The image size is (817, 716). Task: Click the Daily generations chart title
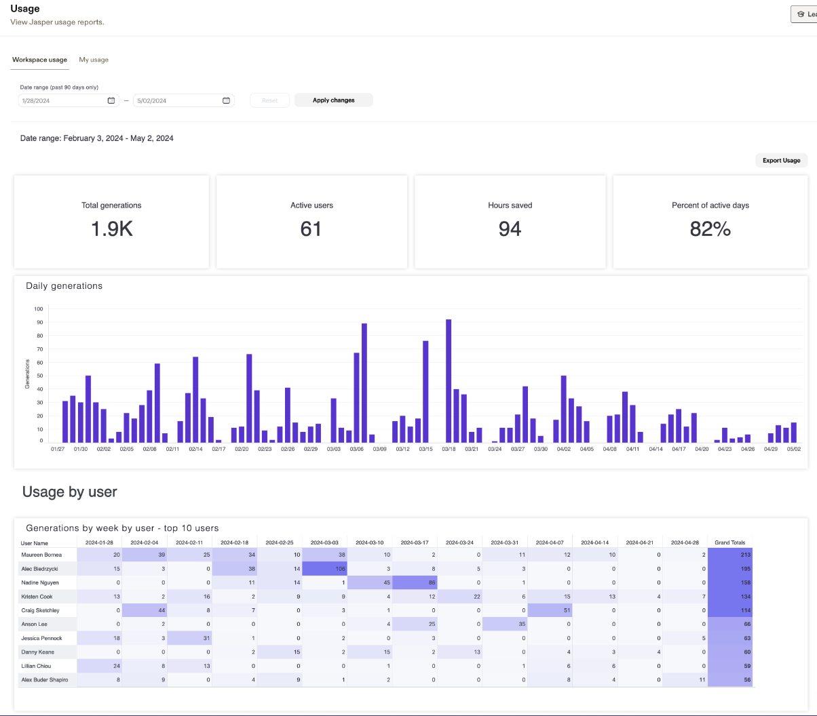(x=64, y=285)
